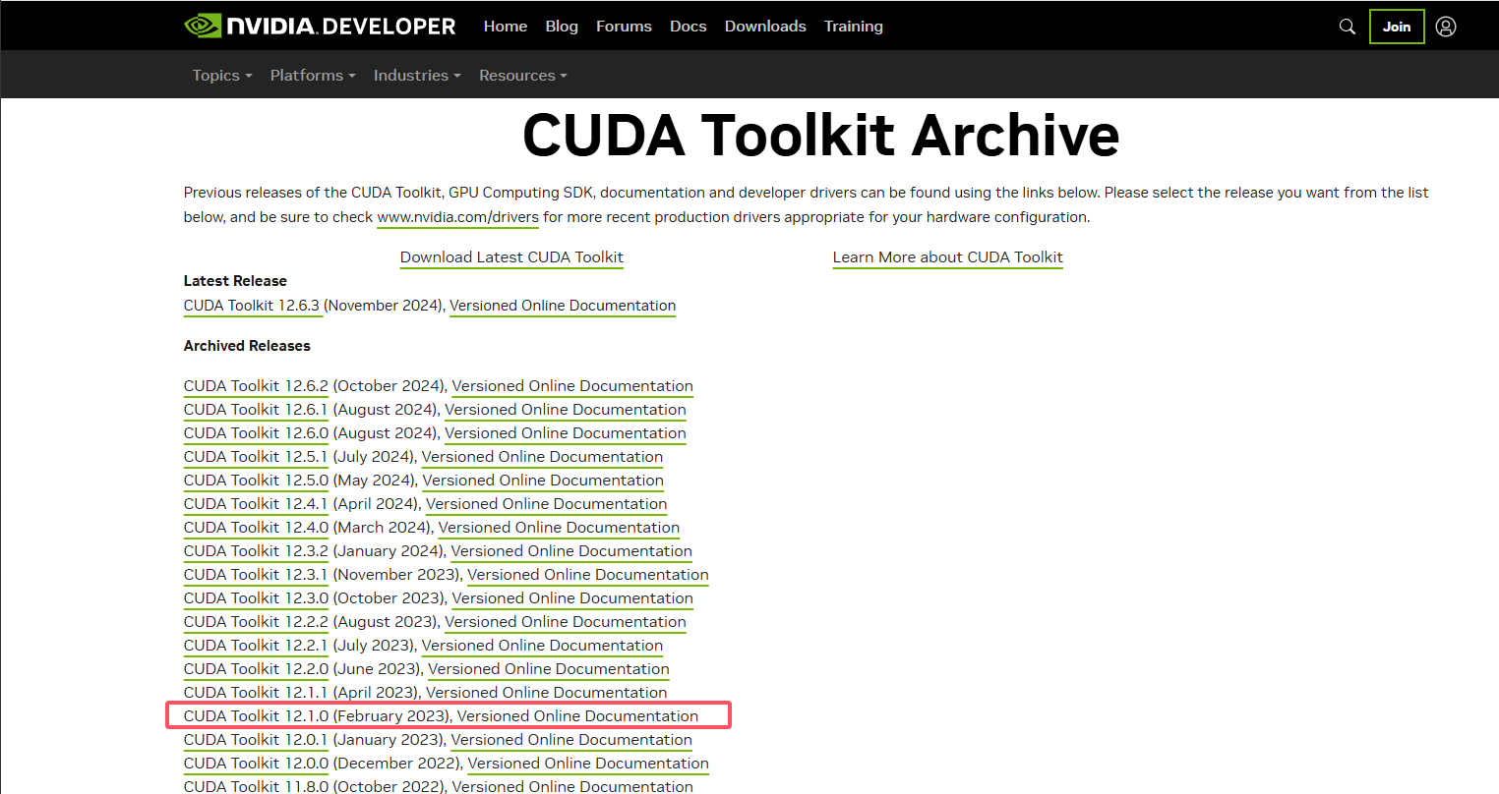
Task: Open Versioned Online Documentation for 12.2.1
Action: 542,646
